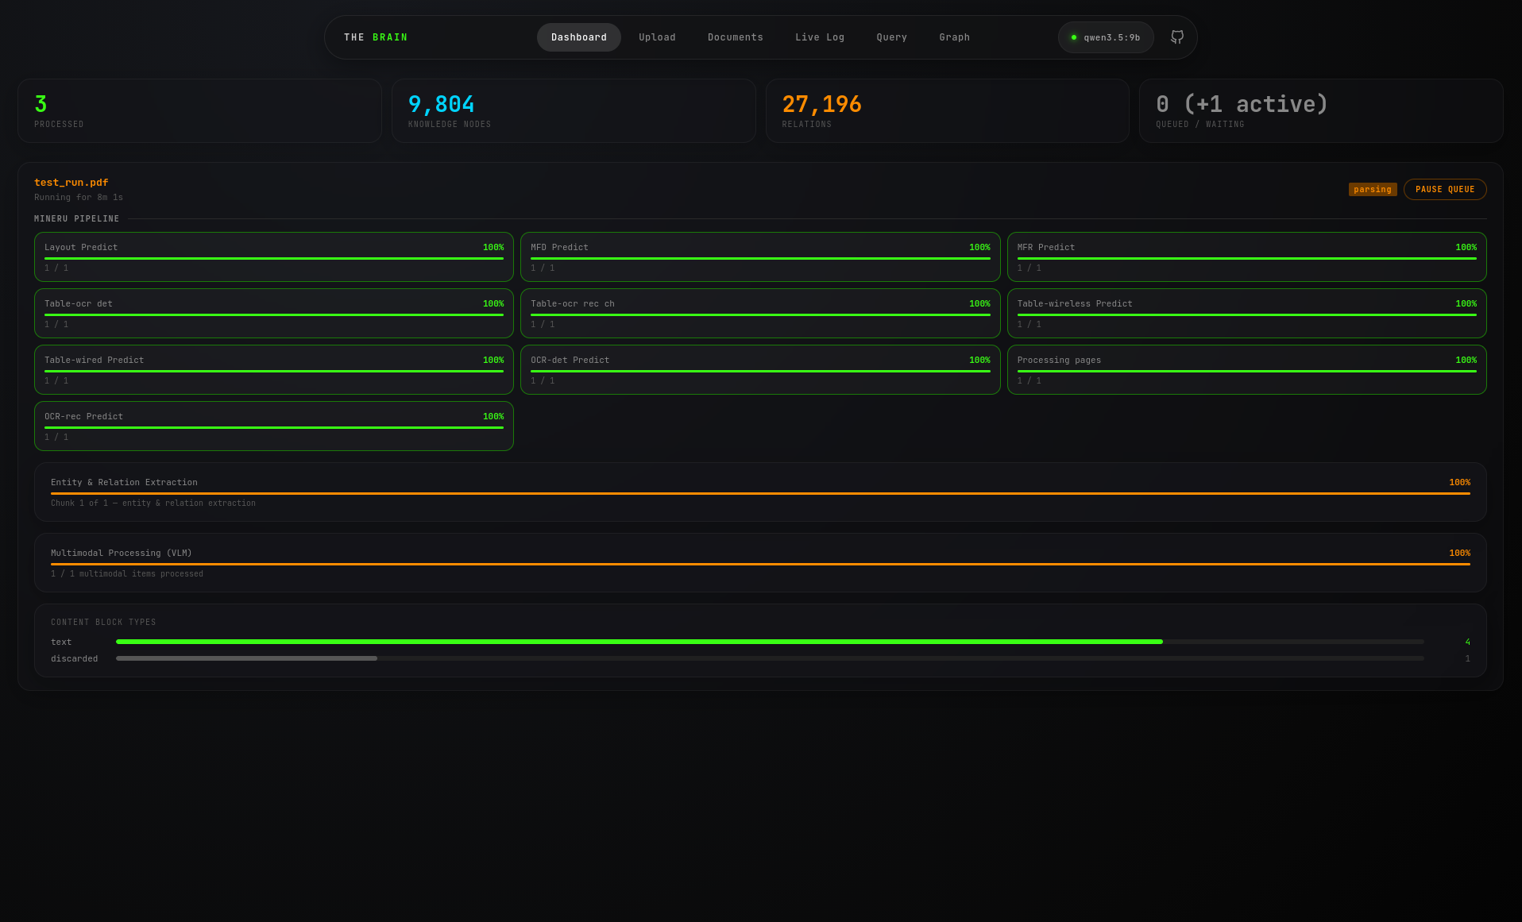Open the Graph tab

pyautogui.click(x=954, y=37)
